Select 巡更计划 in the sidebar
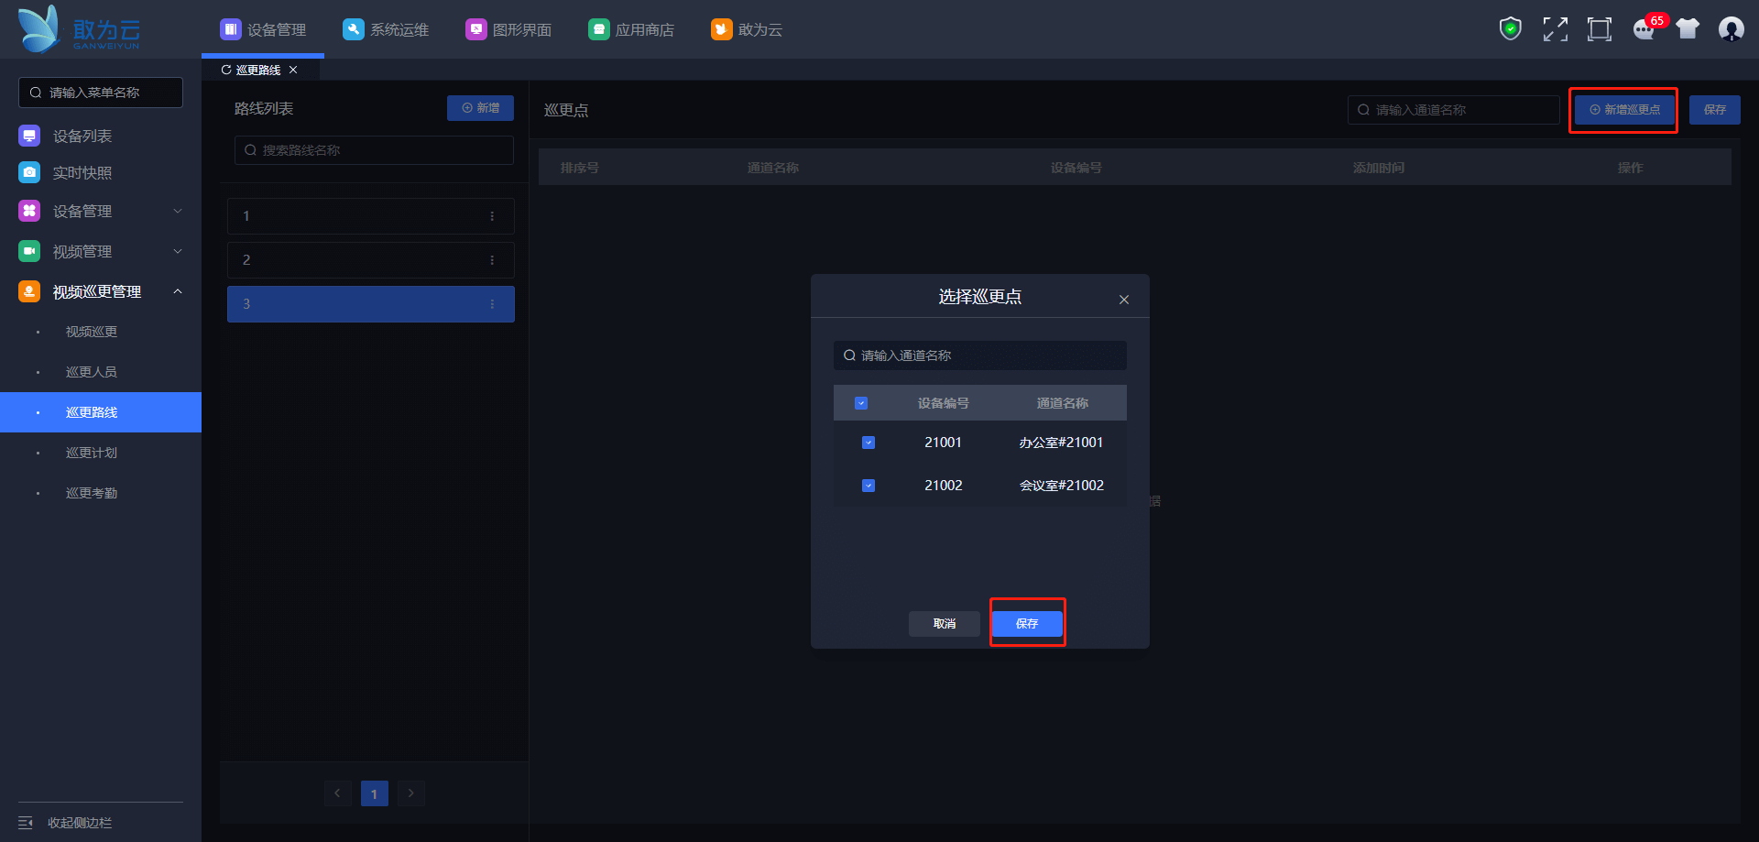Screen dimensions: 1759x842 (92, 453)
